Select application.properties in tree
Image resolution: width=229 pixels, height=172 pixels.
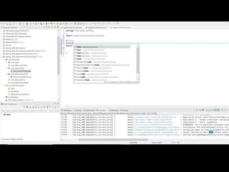coord(20,94)
